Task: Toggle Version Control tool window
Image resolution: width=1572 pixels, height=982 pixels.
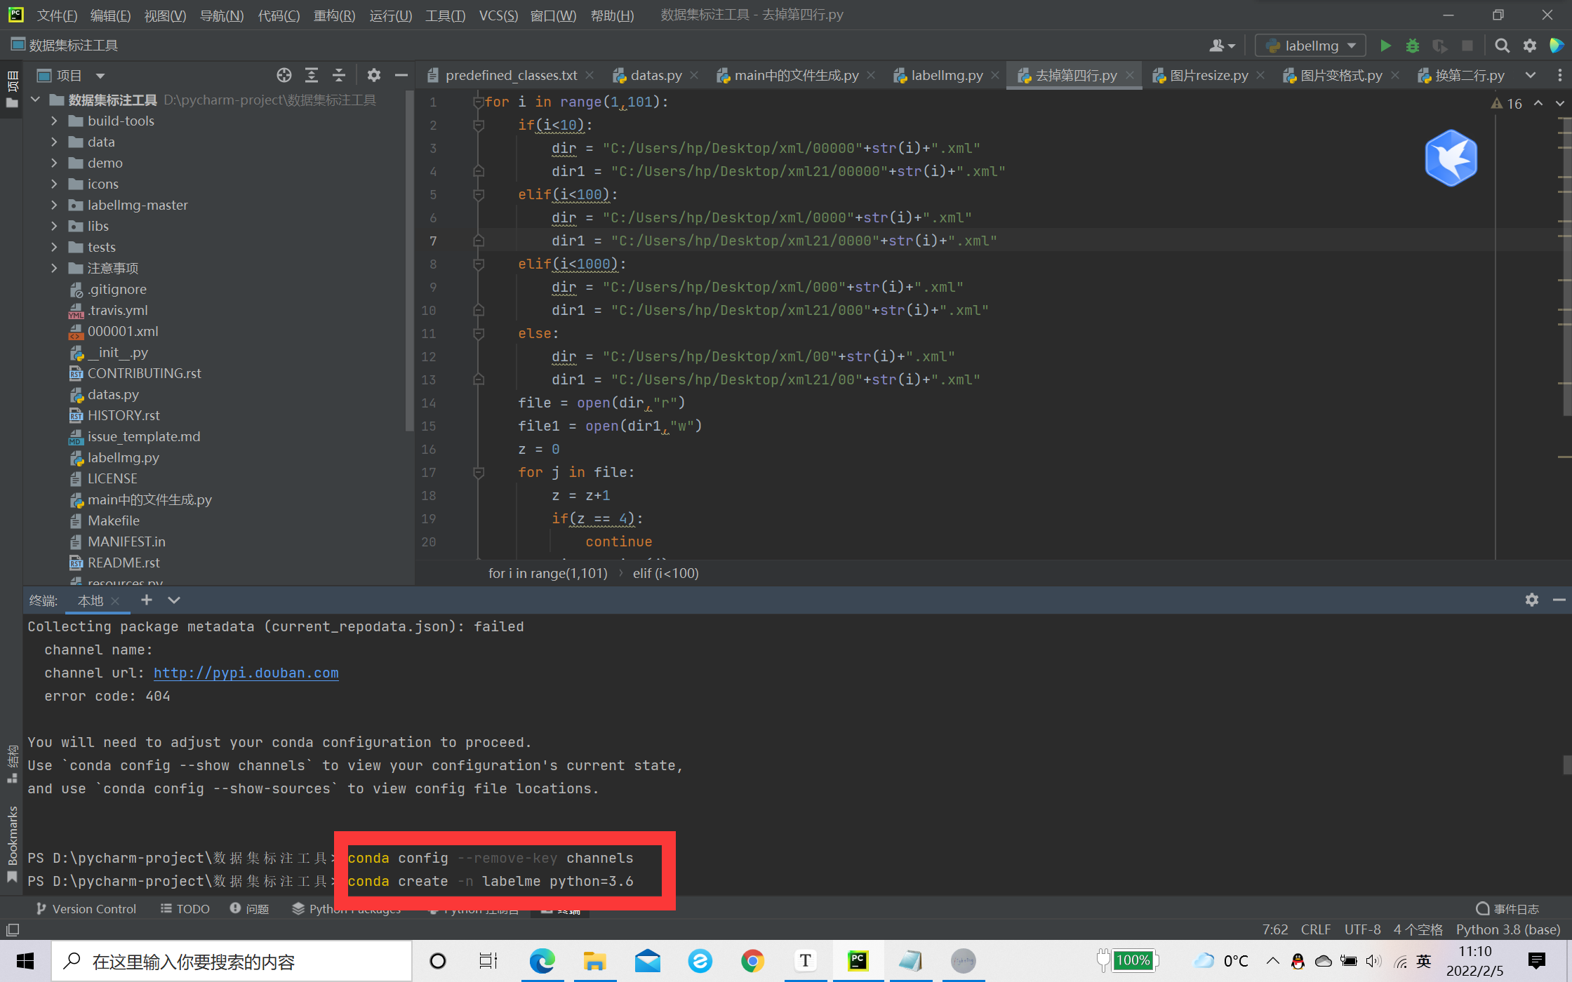Action: click(86, 908)
